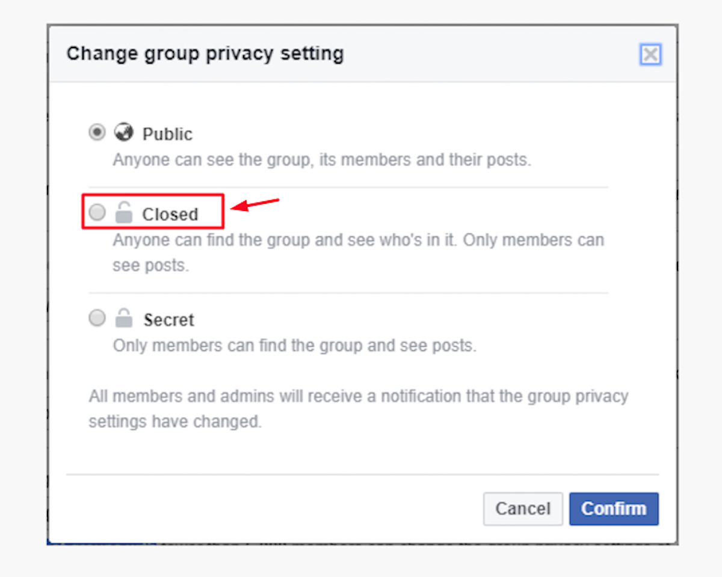Image resolution: width=722 pixels, height=577 pixels.
Task: Confirm the group privacy change
Action: [614, 508]
